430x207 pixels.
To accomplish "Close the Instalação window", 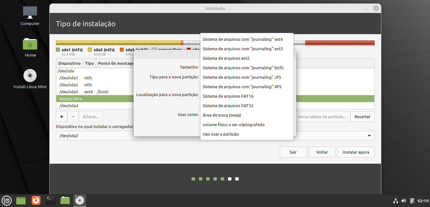I will tap(376, 8).
